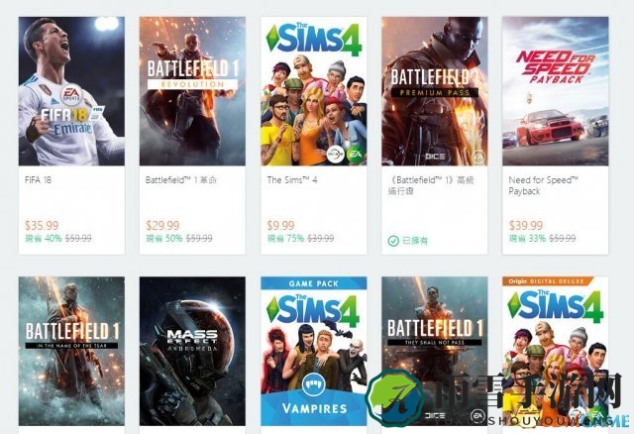Screen dimensions: 634x434
Task: Click the Game Pack banner on Sims 4 Vampires
Action: click(x=314, y=283)
